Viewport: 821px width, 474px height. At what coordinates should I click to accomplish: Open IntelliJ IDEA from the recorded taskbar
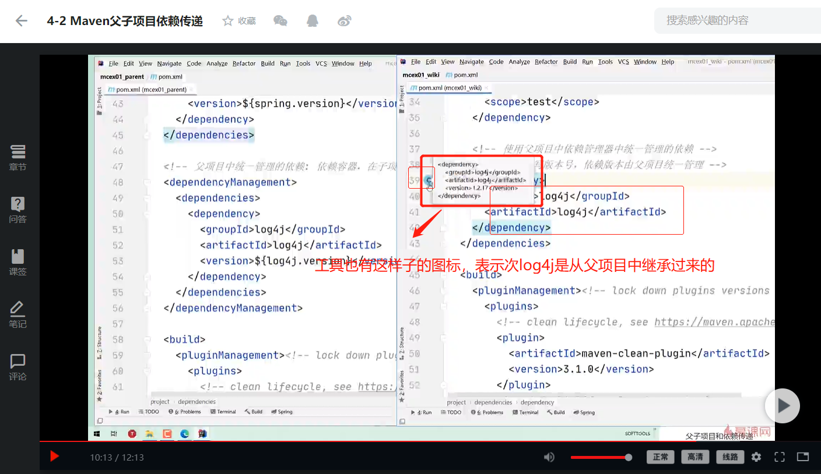(202, 434)
